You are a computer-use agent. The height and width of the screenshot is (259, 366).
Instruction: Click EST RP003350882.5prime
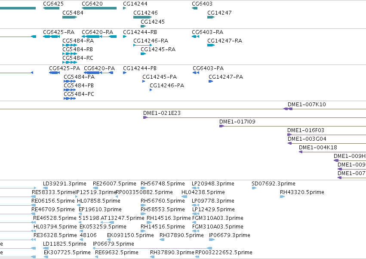[144, 192]
